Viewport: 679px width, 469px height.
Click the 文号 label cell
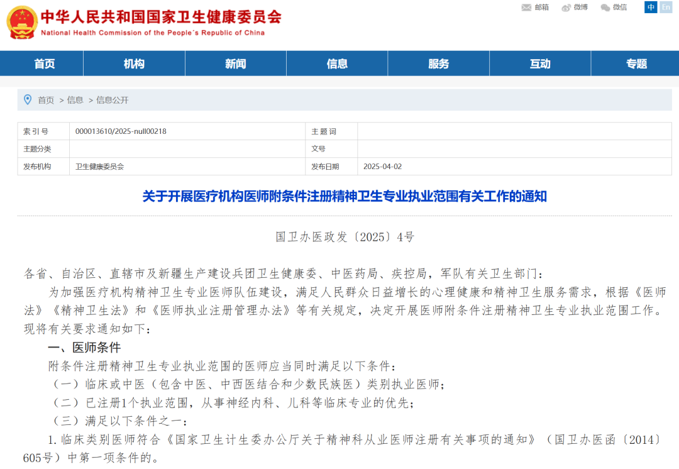331,149
